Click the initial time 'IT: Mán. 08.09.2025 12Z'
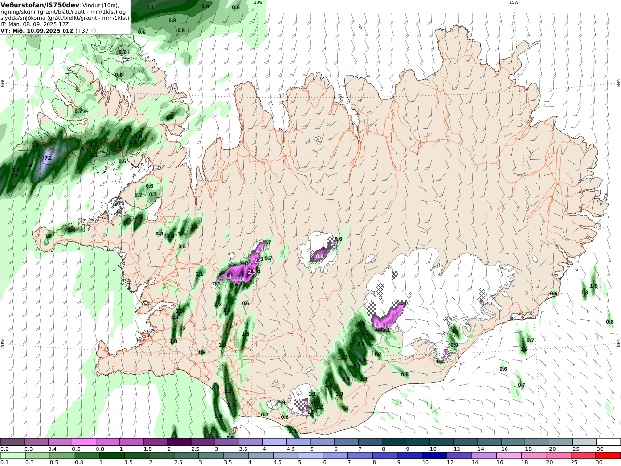 (35, 24)
